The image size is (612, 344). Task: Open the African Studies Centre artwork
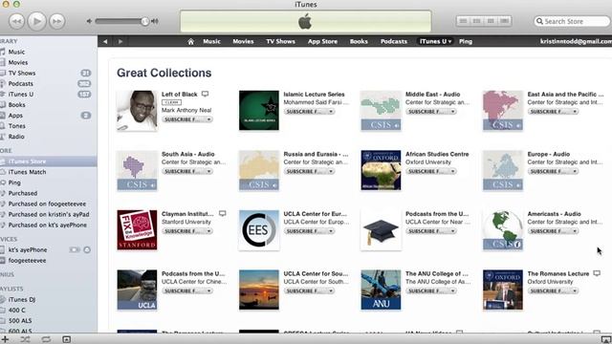tap(381, 170)
